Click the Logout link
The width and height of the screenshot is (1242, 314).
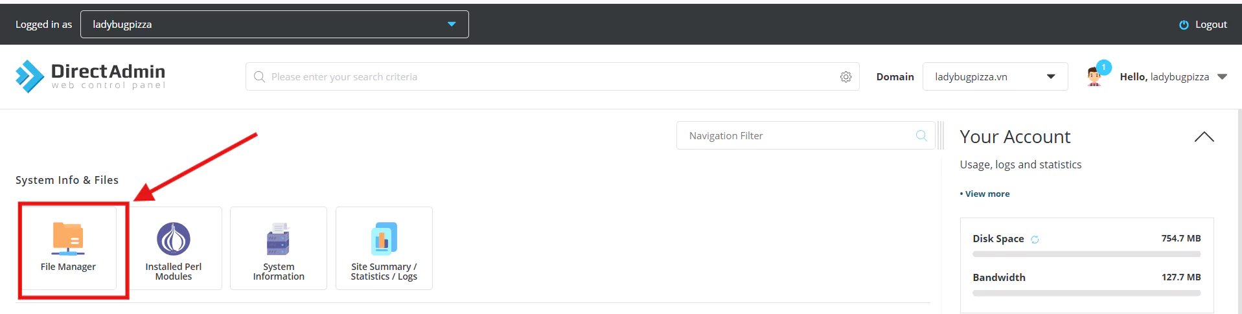coord(1211,25)
